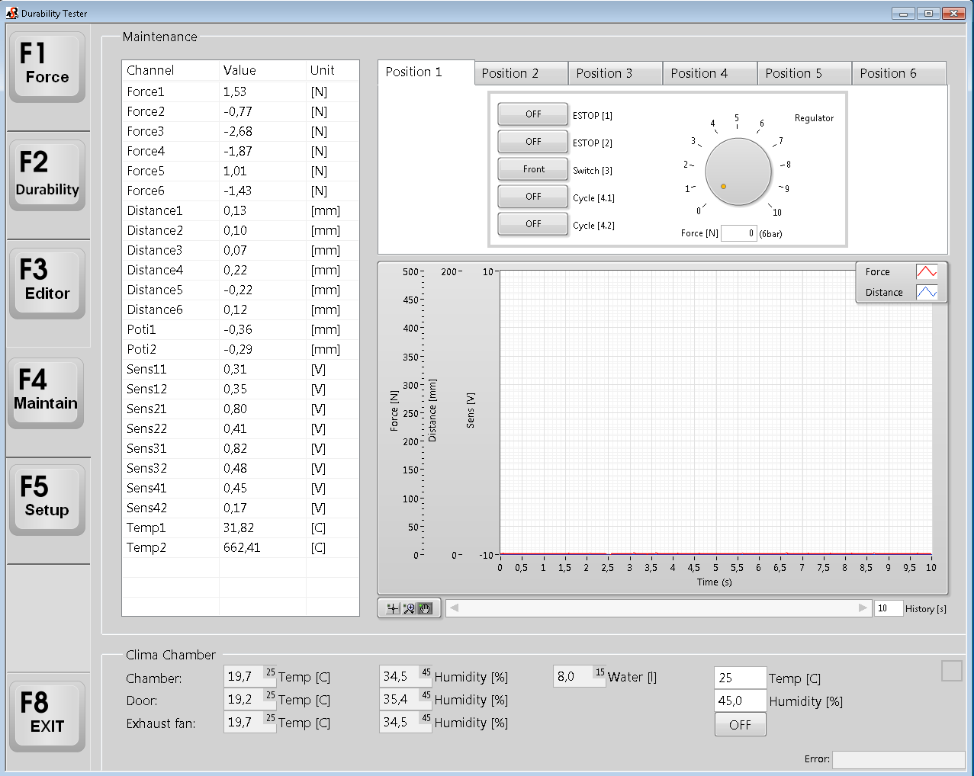Toggle Cycle [4.2] switch

(x=533, y=224)
